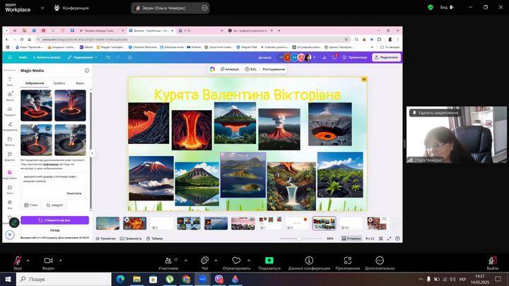This screenshot has width=509, height=286.
Task: Click the green Share (Поделиться) button
Action: (x=269, y=263)
